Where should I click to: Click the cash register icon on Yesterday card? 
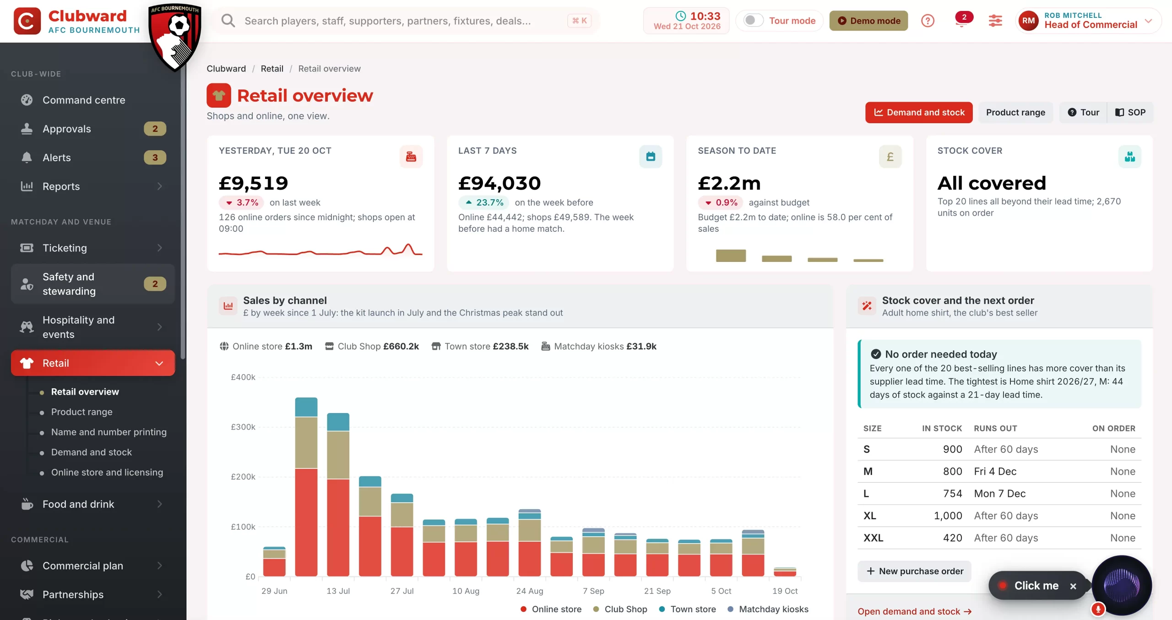[411, 157]
